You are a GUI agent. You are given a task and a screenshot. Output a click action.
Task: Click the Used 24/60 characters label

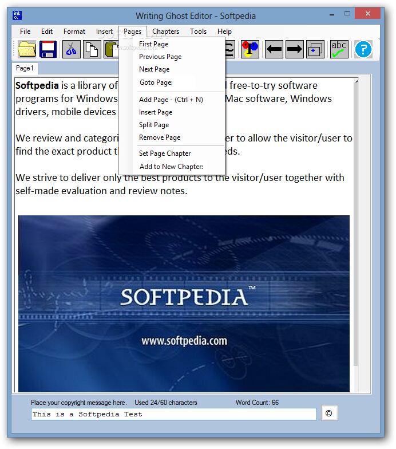(x=166, y=402)
